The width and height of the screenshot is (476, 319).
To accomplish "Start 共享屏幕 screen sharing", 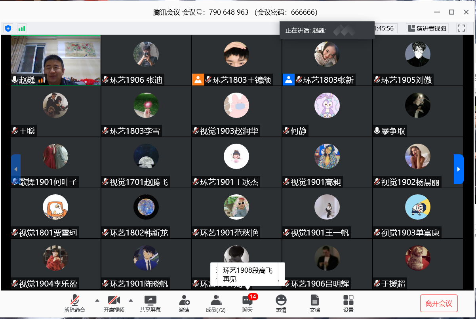I will (x=150, y=304).
